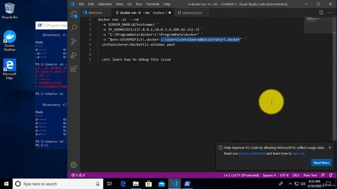Open Run and Debug view
This screenshot has width=337, height=189.
pos(74,55)
